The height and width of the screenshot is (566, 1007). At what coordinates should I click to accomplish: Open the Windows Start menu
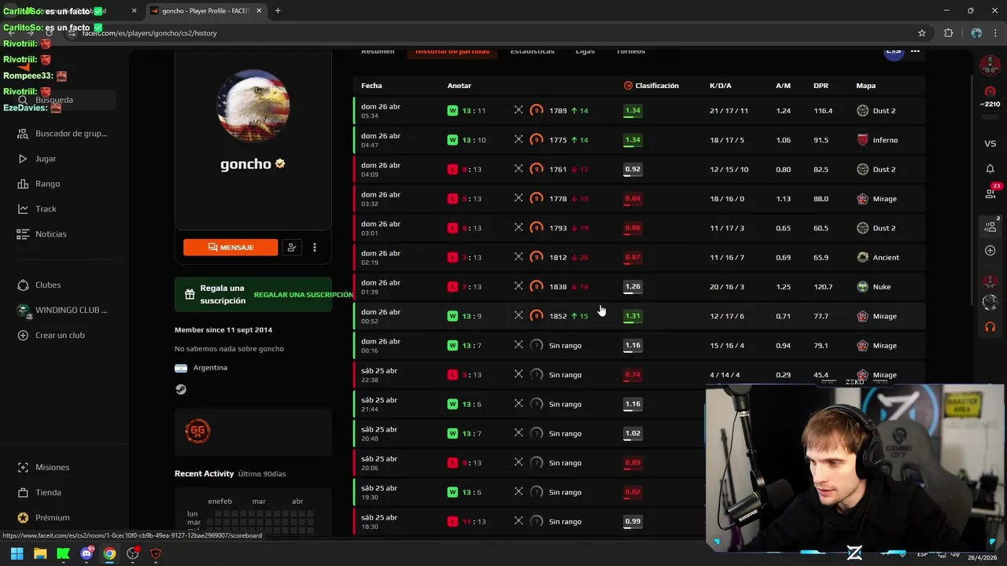point(17,553)
